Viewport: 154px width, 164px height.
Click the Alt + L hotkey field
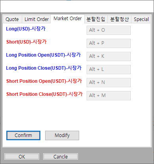click(108, 69)
